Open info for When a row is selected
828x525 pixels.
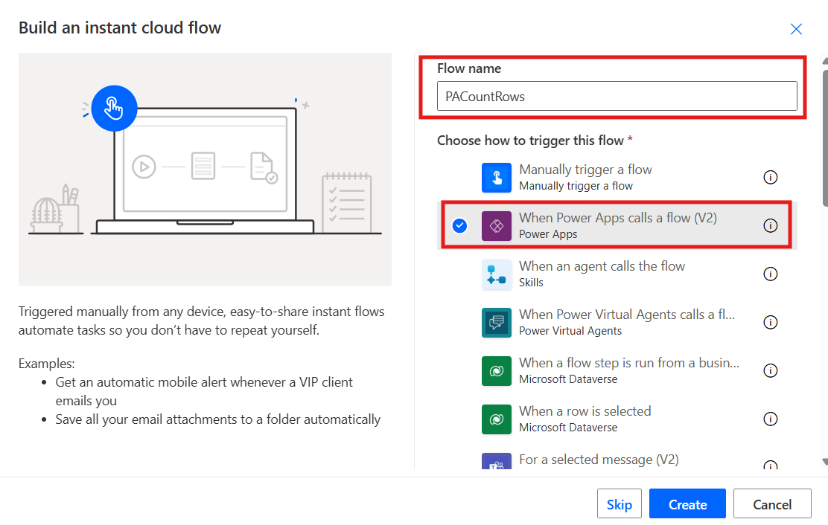(x=771, y=419)
